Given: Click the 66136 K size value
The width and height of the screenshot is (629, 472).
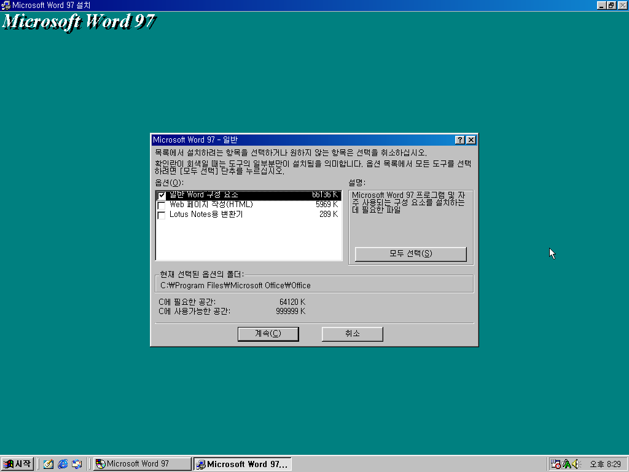Looking at the screenshot, I should pos(325,195).
